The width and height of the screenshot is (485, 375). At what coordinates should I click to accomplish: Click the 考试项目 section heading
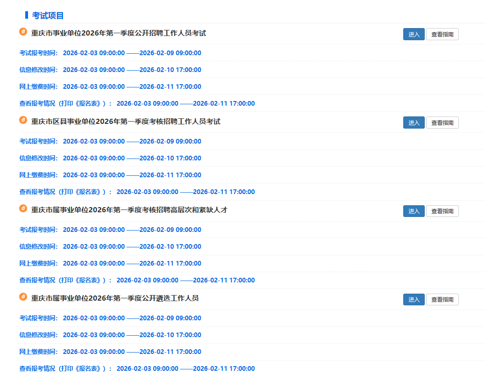[48, 15]
